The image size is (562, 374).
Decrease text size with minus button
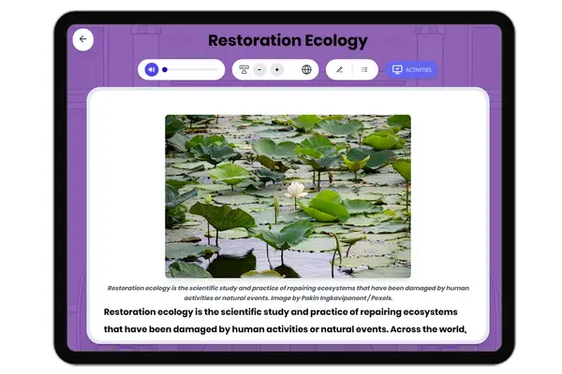pos(259,69)
